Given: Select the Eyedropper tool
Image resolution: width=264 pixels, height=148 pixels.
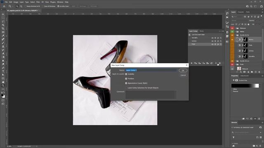Looking at the screenshot, I should (x=3, y=36).
